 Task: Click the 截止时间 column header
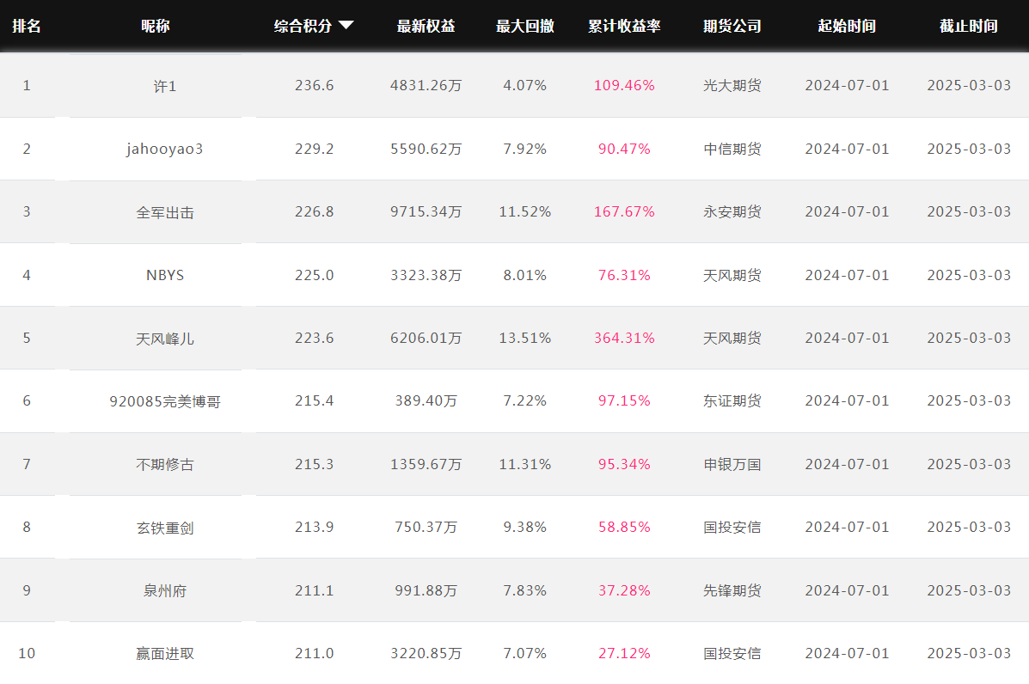[x=969, y=26]
